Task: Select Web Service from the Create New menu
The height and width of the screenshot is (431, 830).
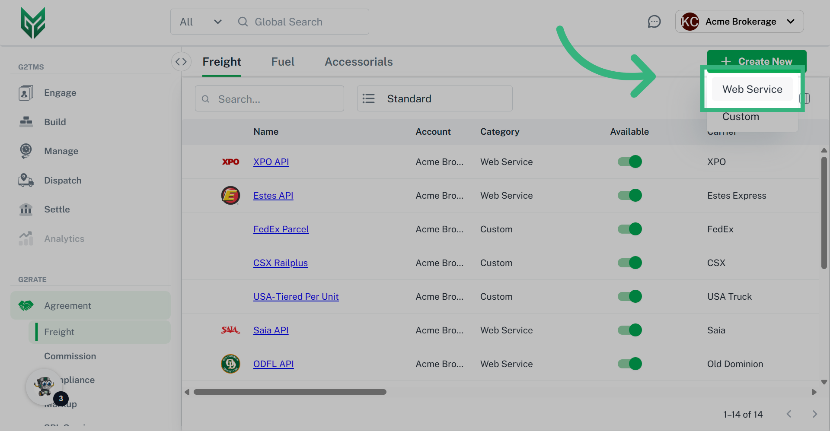Action: [x=752, y=89]
